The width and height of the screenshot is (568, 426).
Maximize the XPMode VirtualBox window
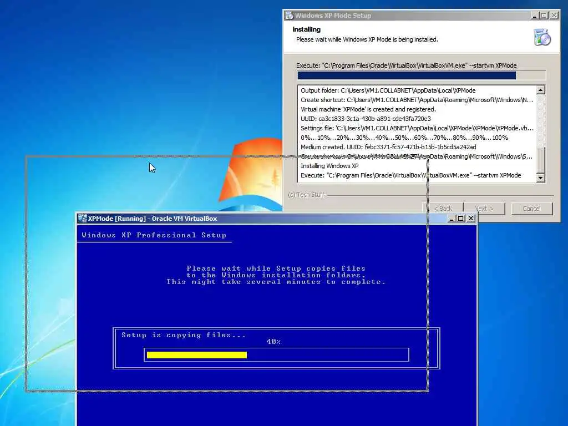tap(461, 219)
